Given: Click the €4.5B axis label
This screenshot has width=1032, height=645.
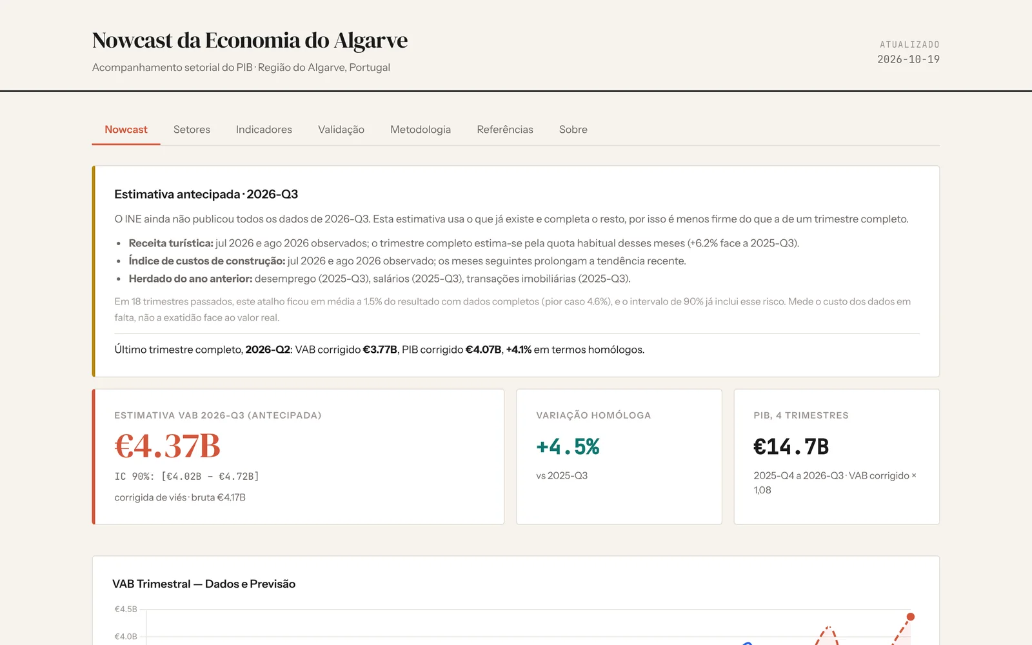Looking at the screenshot, I should pos(126,609).
